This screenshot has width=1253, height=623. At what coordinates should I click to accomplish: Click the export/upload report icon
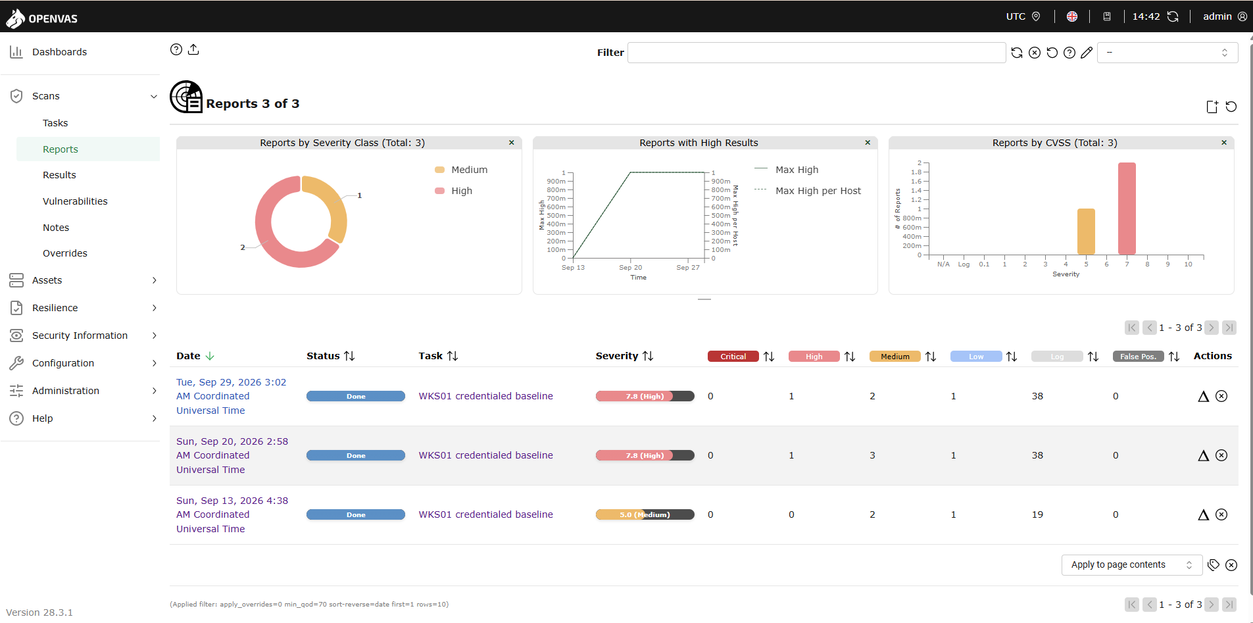point(193,49)
